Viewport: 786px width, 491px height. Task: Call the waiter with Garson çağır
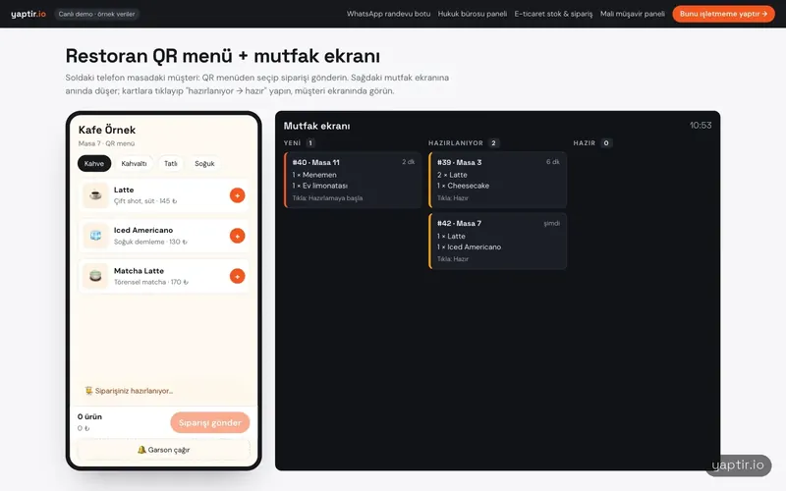click(163, 450)
